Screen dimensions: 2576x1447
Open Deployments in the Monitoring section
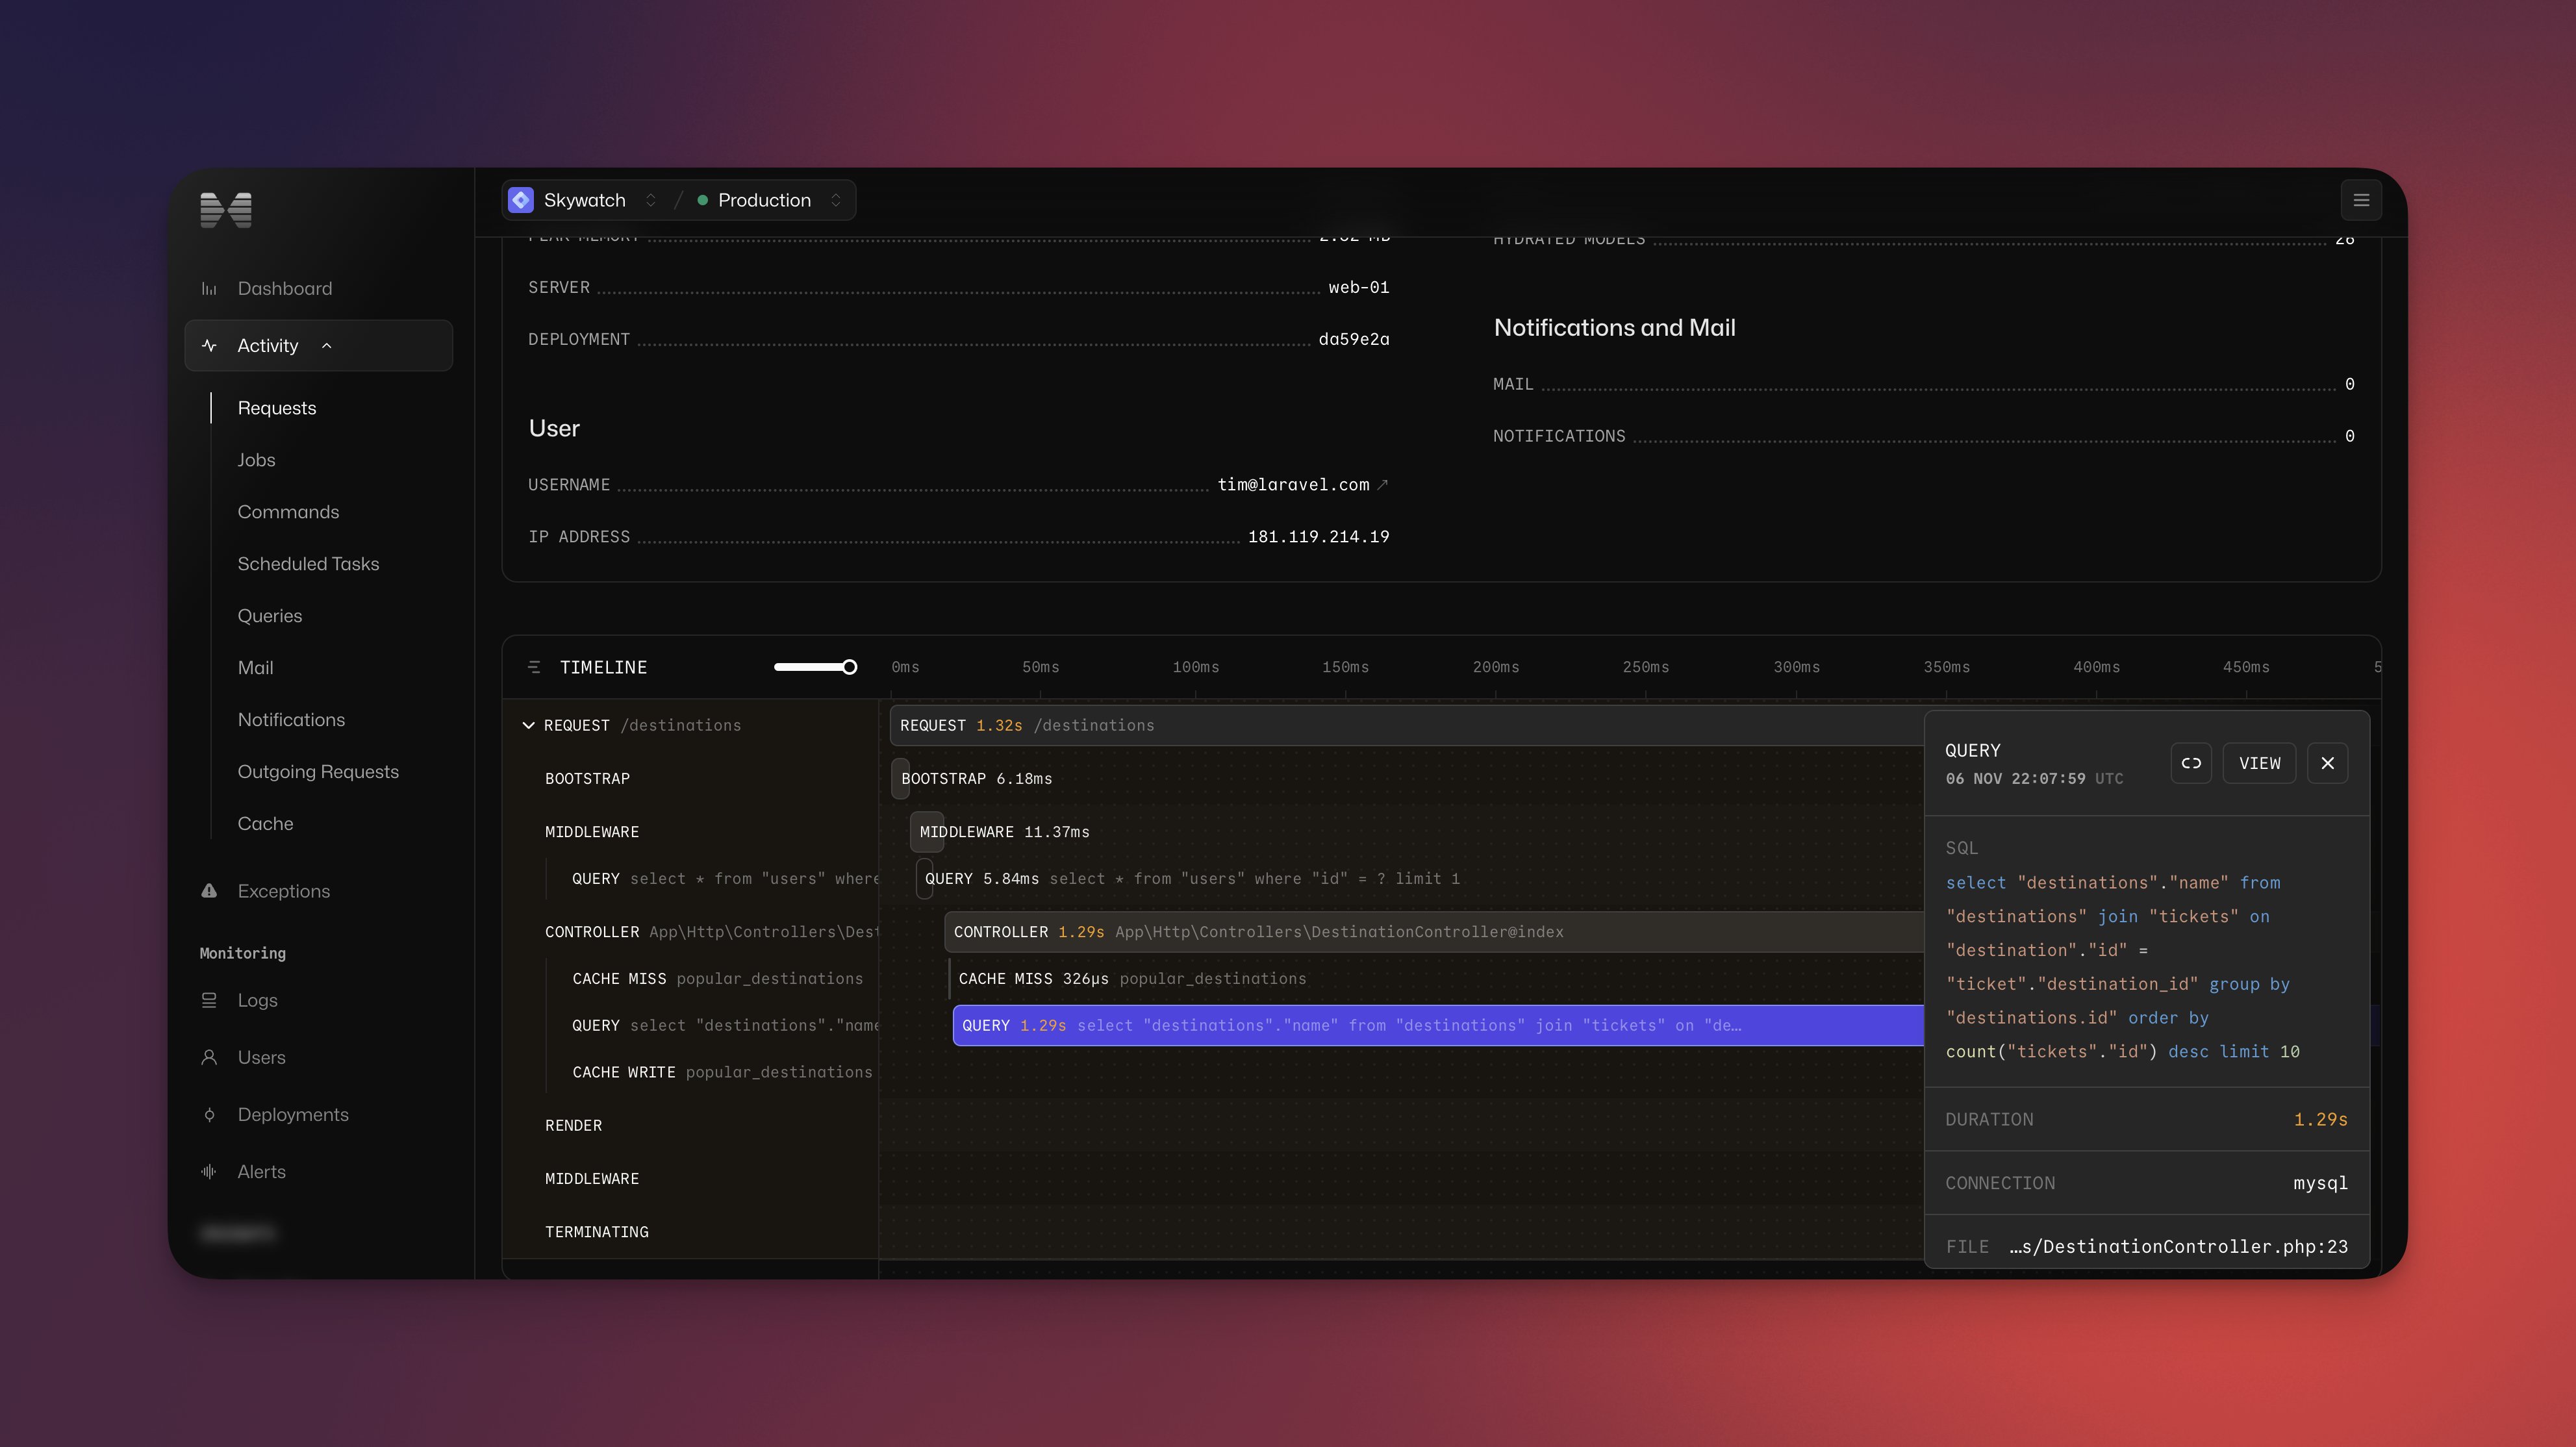(293, 1114)
